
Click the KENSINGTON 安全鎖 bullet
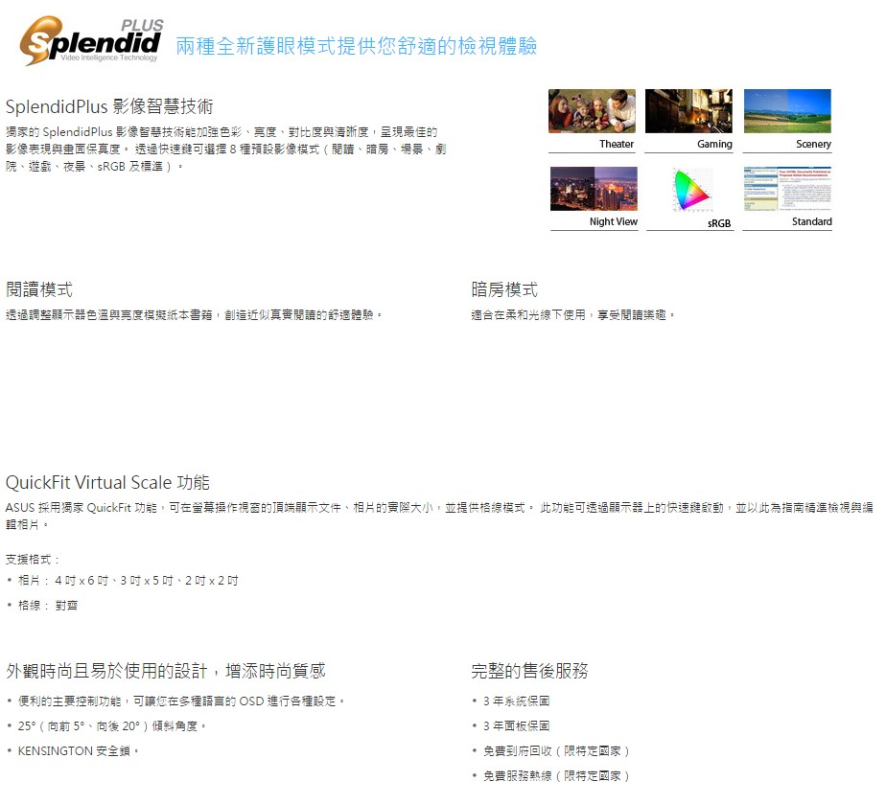(x=78, y=750)
